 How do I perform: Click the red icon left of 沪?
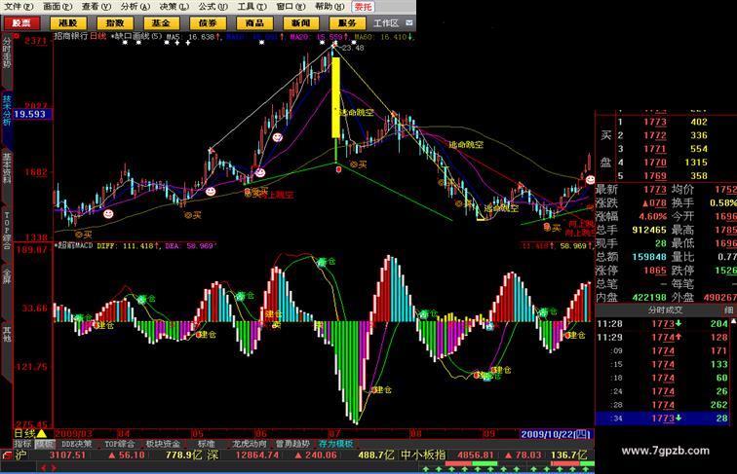[x=7, y=455]
